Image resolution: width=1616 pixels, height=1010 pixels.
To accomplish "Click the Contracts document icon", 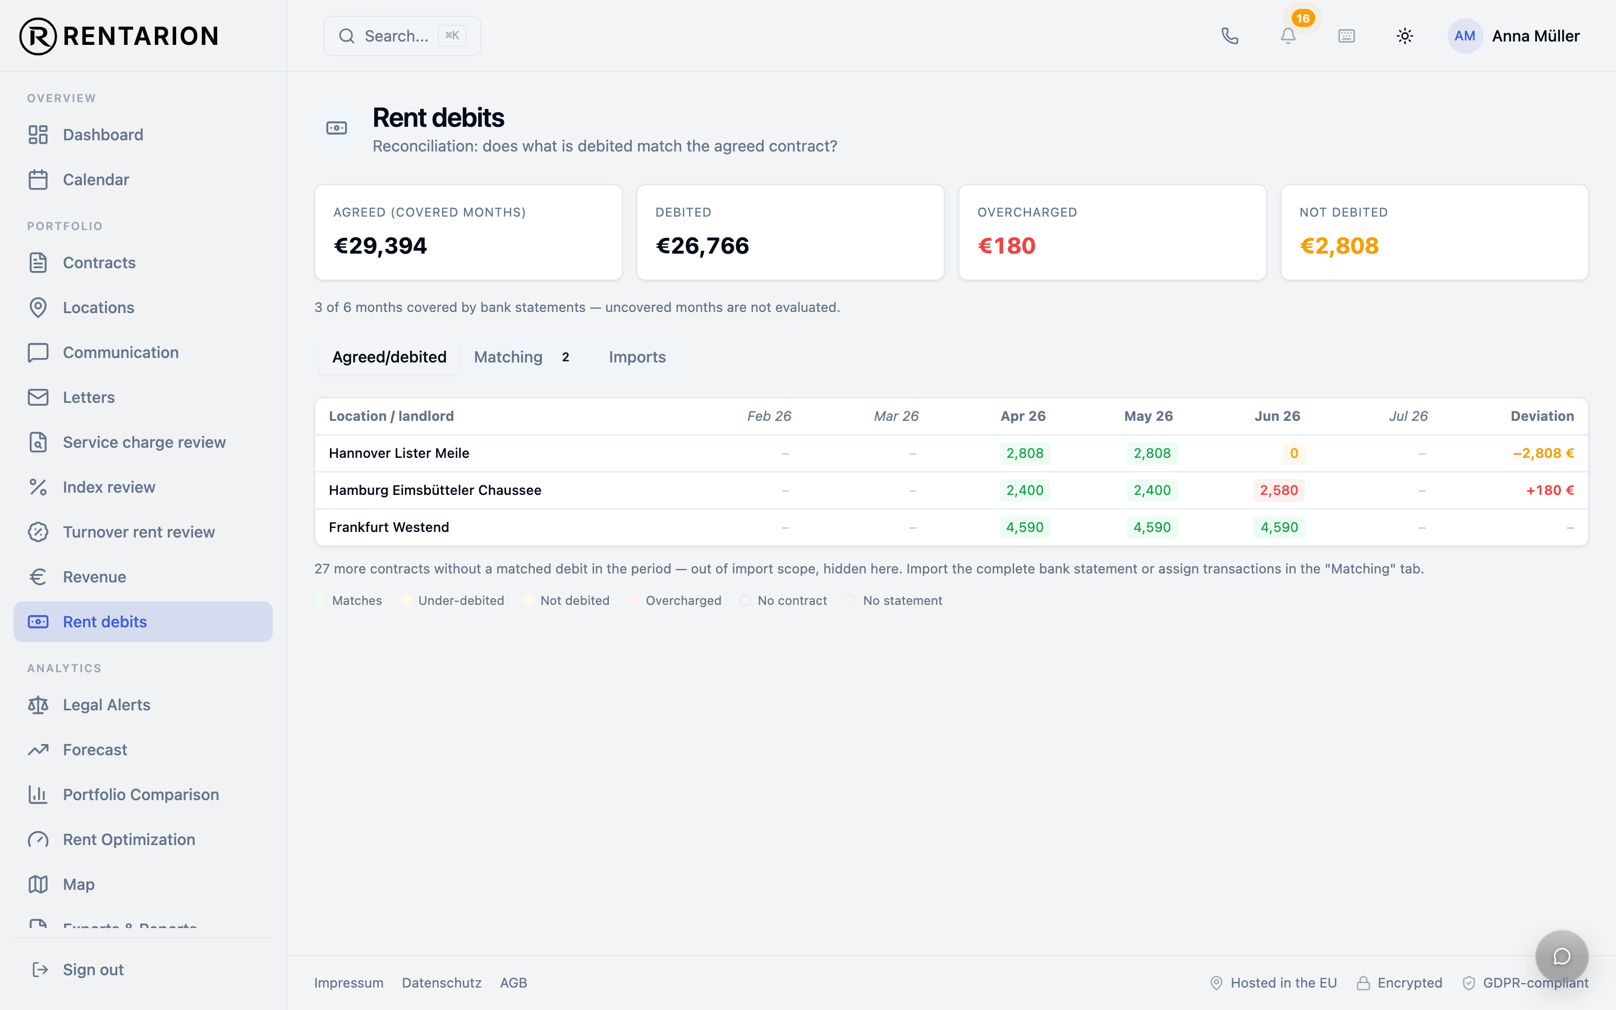I will click(x=38, y=263).
